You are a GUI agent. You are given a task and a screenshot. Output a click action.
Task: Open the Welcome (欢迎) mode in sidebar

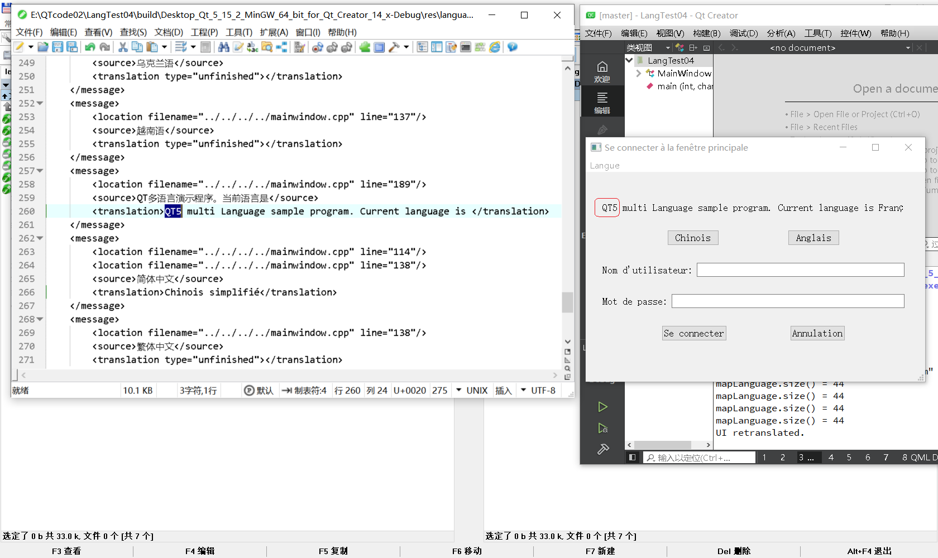[x=602, y=72]
